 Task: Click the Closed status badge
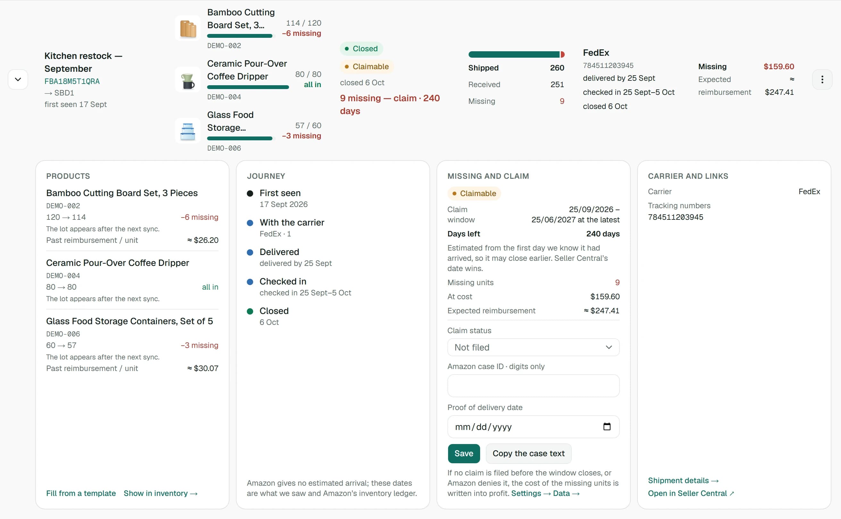click(361, 49)
